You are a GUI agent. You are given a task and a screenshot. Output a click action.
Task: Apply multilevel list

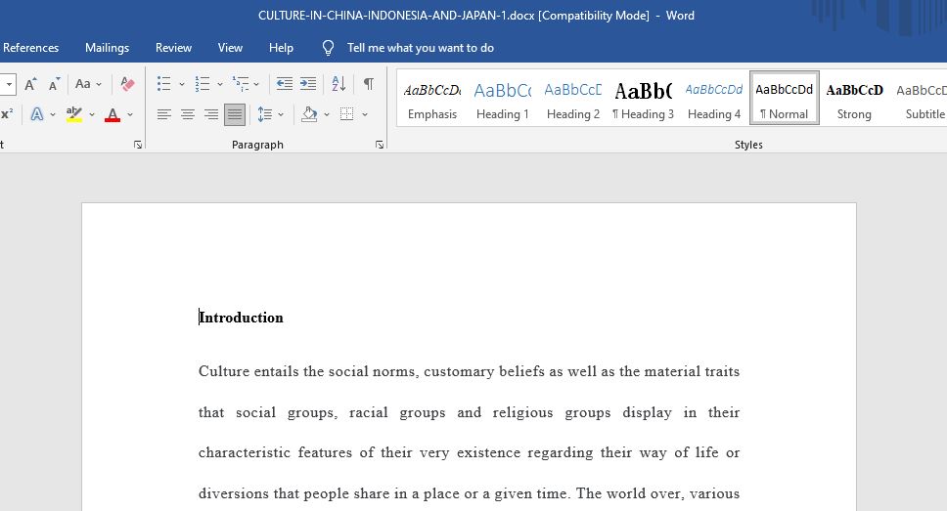click(x=241, y=84)
